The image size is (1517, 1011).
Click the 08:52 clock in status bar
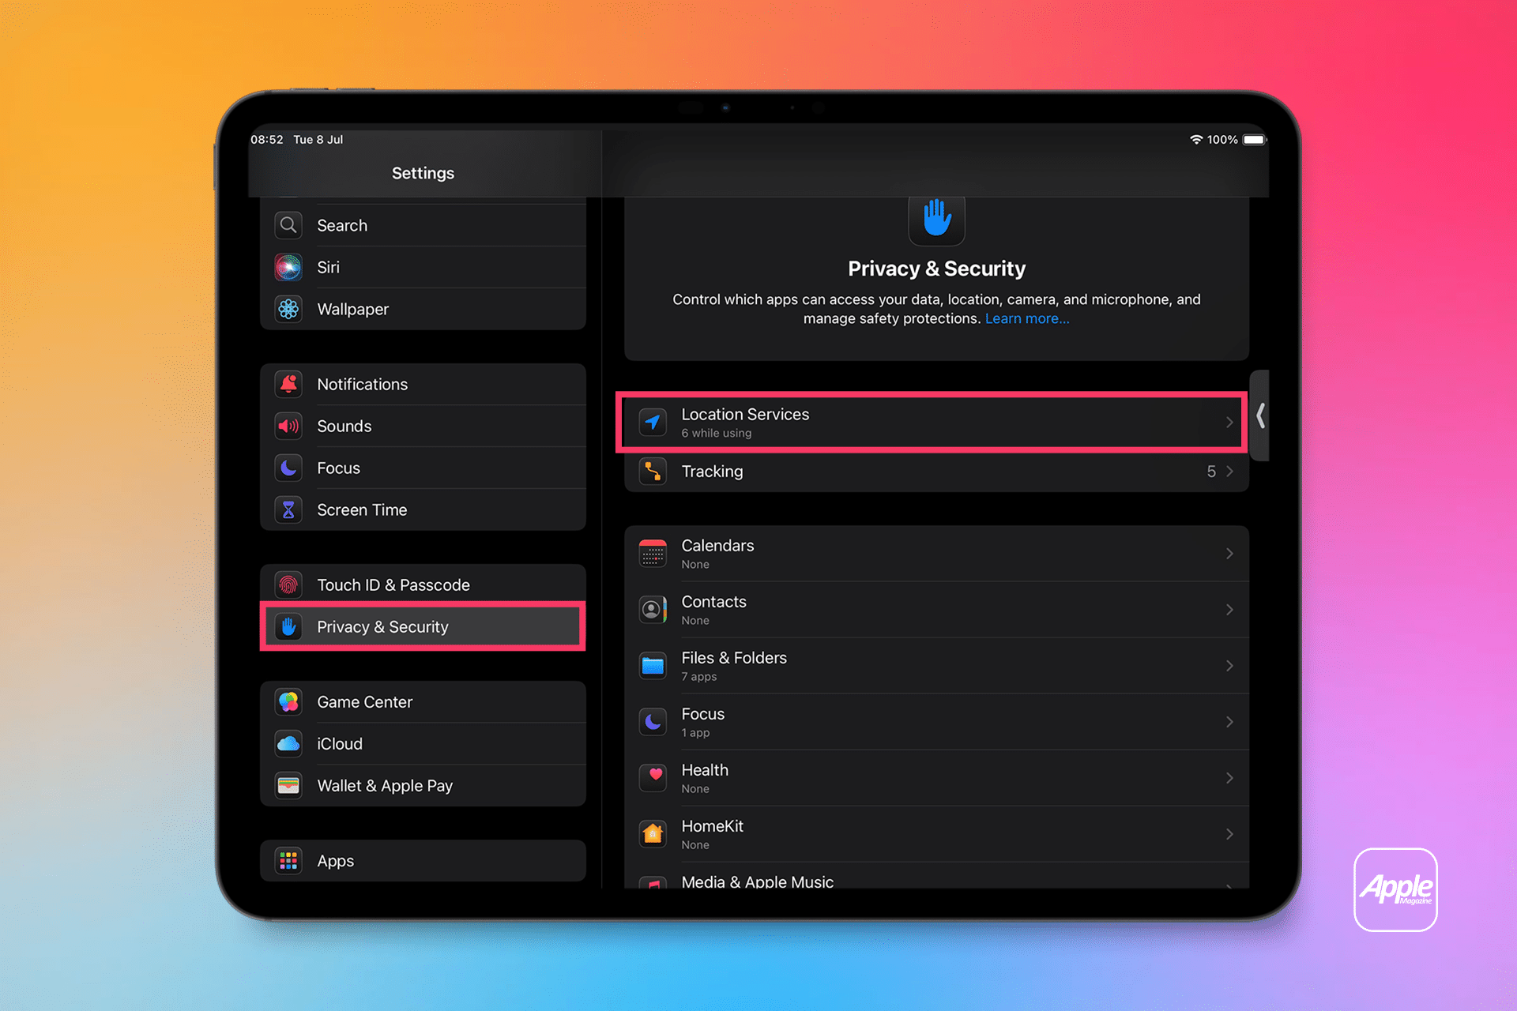pos(267,140)
